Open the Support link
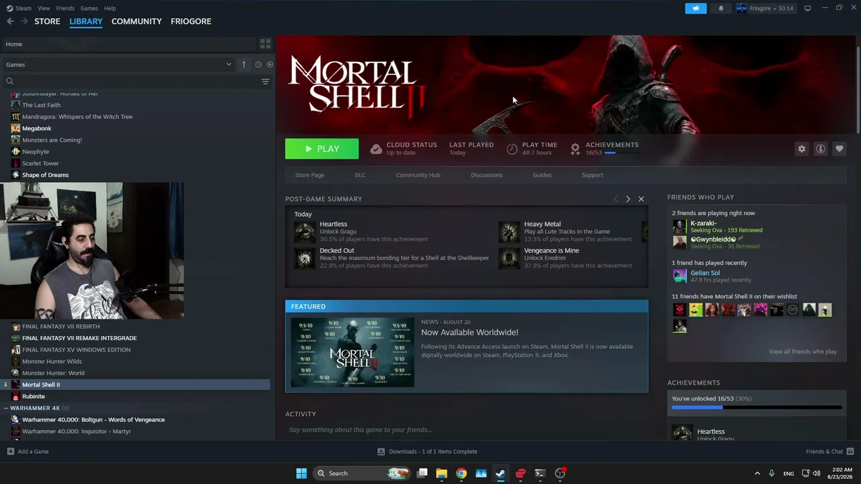This screenshot has height=484, width=861. (x=593, y=175)
